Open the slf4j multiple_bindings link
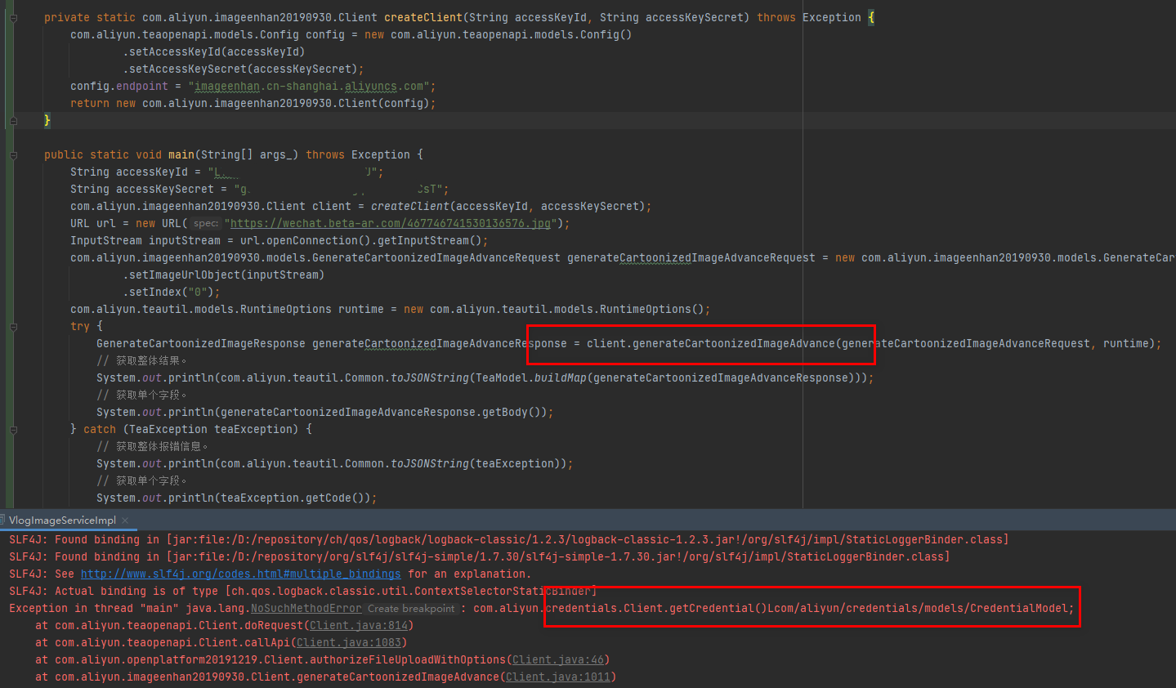 click(x=240, y=574)
